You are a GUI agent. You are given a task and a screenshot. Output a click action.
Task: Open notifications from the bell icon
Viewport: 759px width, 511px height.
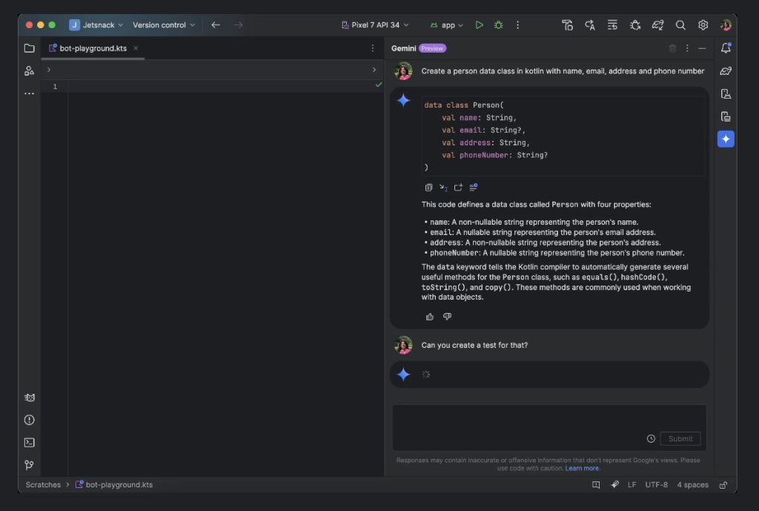click(x=726, y=47)
